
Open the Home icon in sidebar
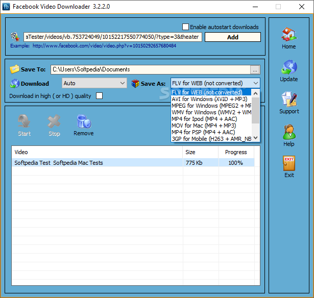(x=288, y=34)
